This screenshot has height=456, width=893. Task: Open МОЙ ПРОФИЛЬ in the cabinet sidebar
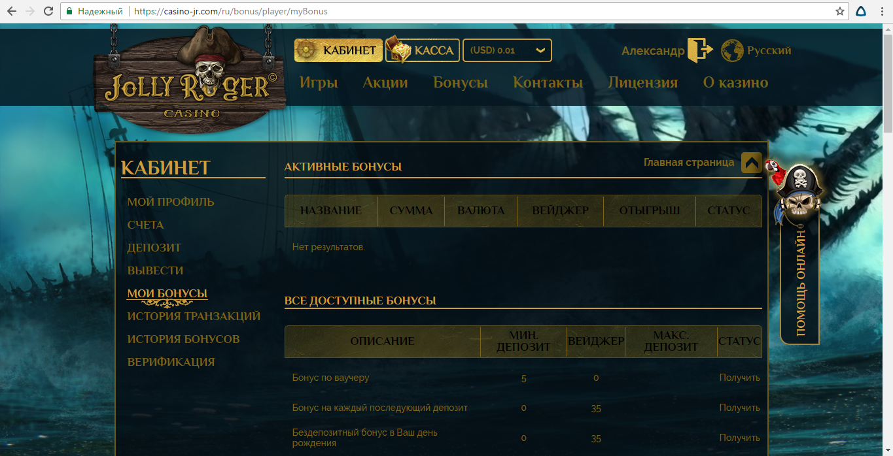click(171, 202)
